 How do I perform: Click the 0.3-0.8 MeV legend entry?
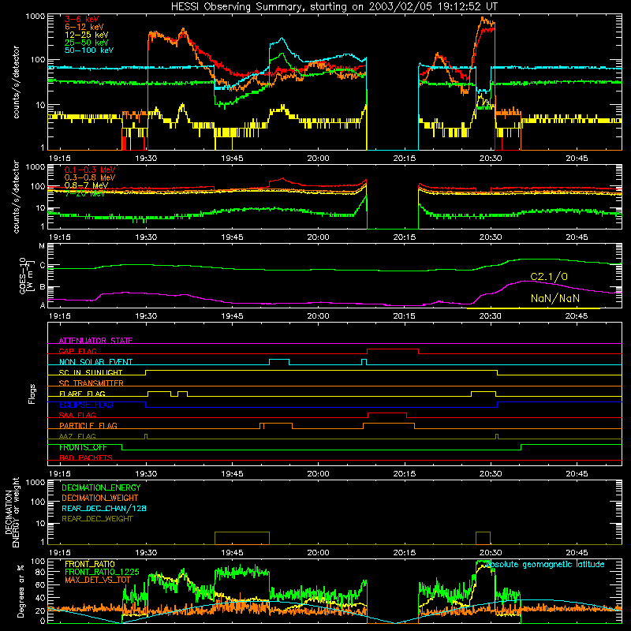pos(90,177)
